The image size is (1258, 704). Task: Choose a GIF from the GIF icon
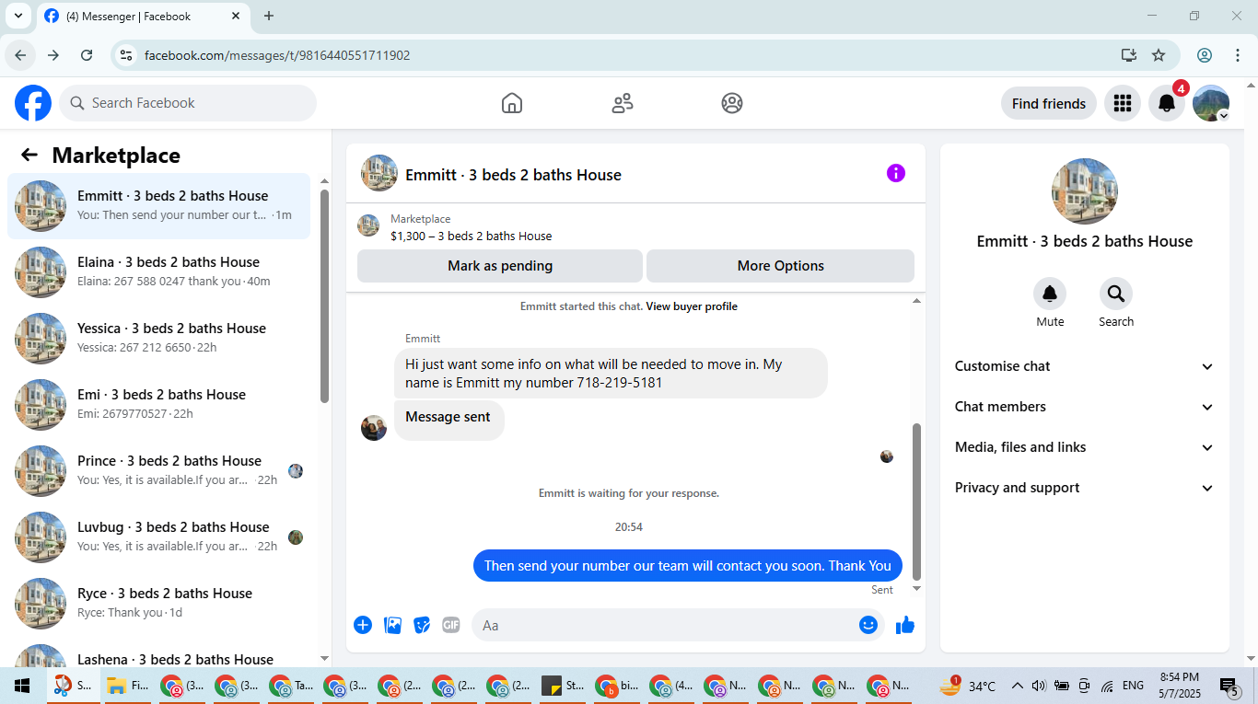point(450,625)
